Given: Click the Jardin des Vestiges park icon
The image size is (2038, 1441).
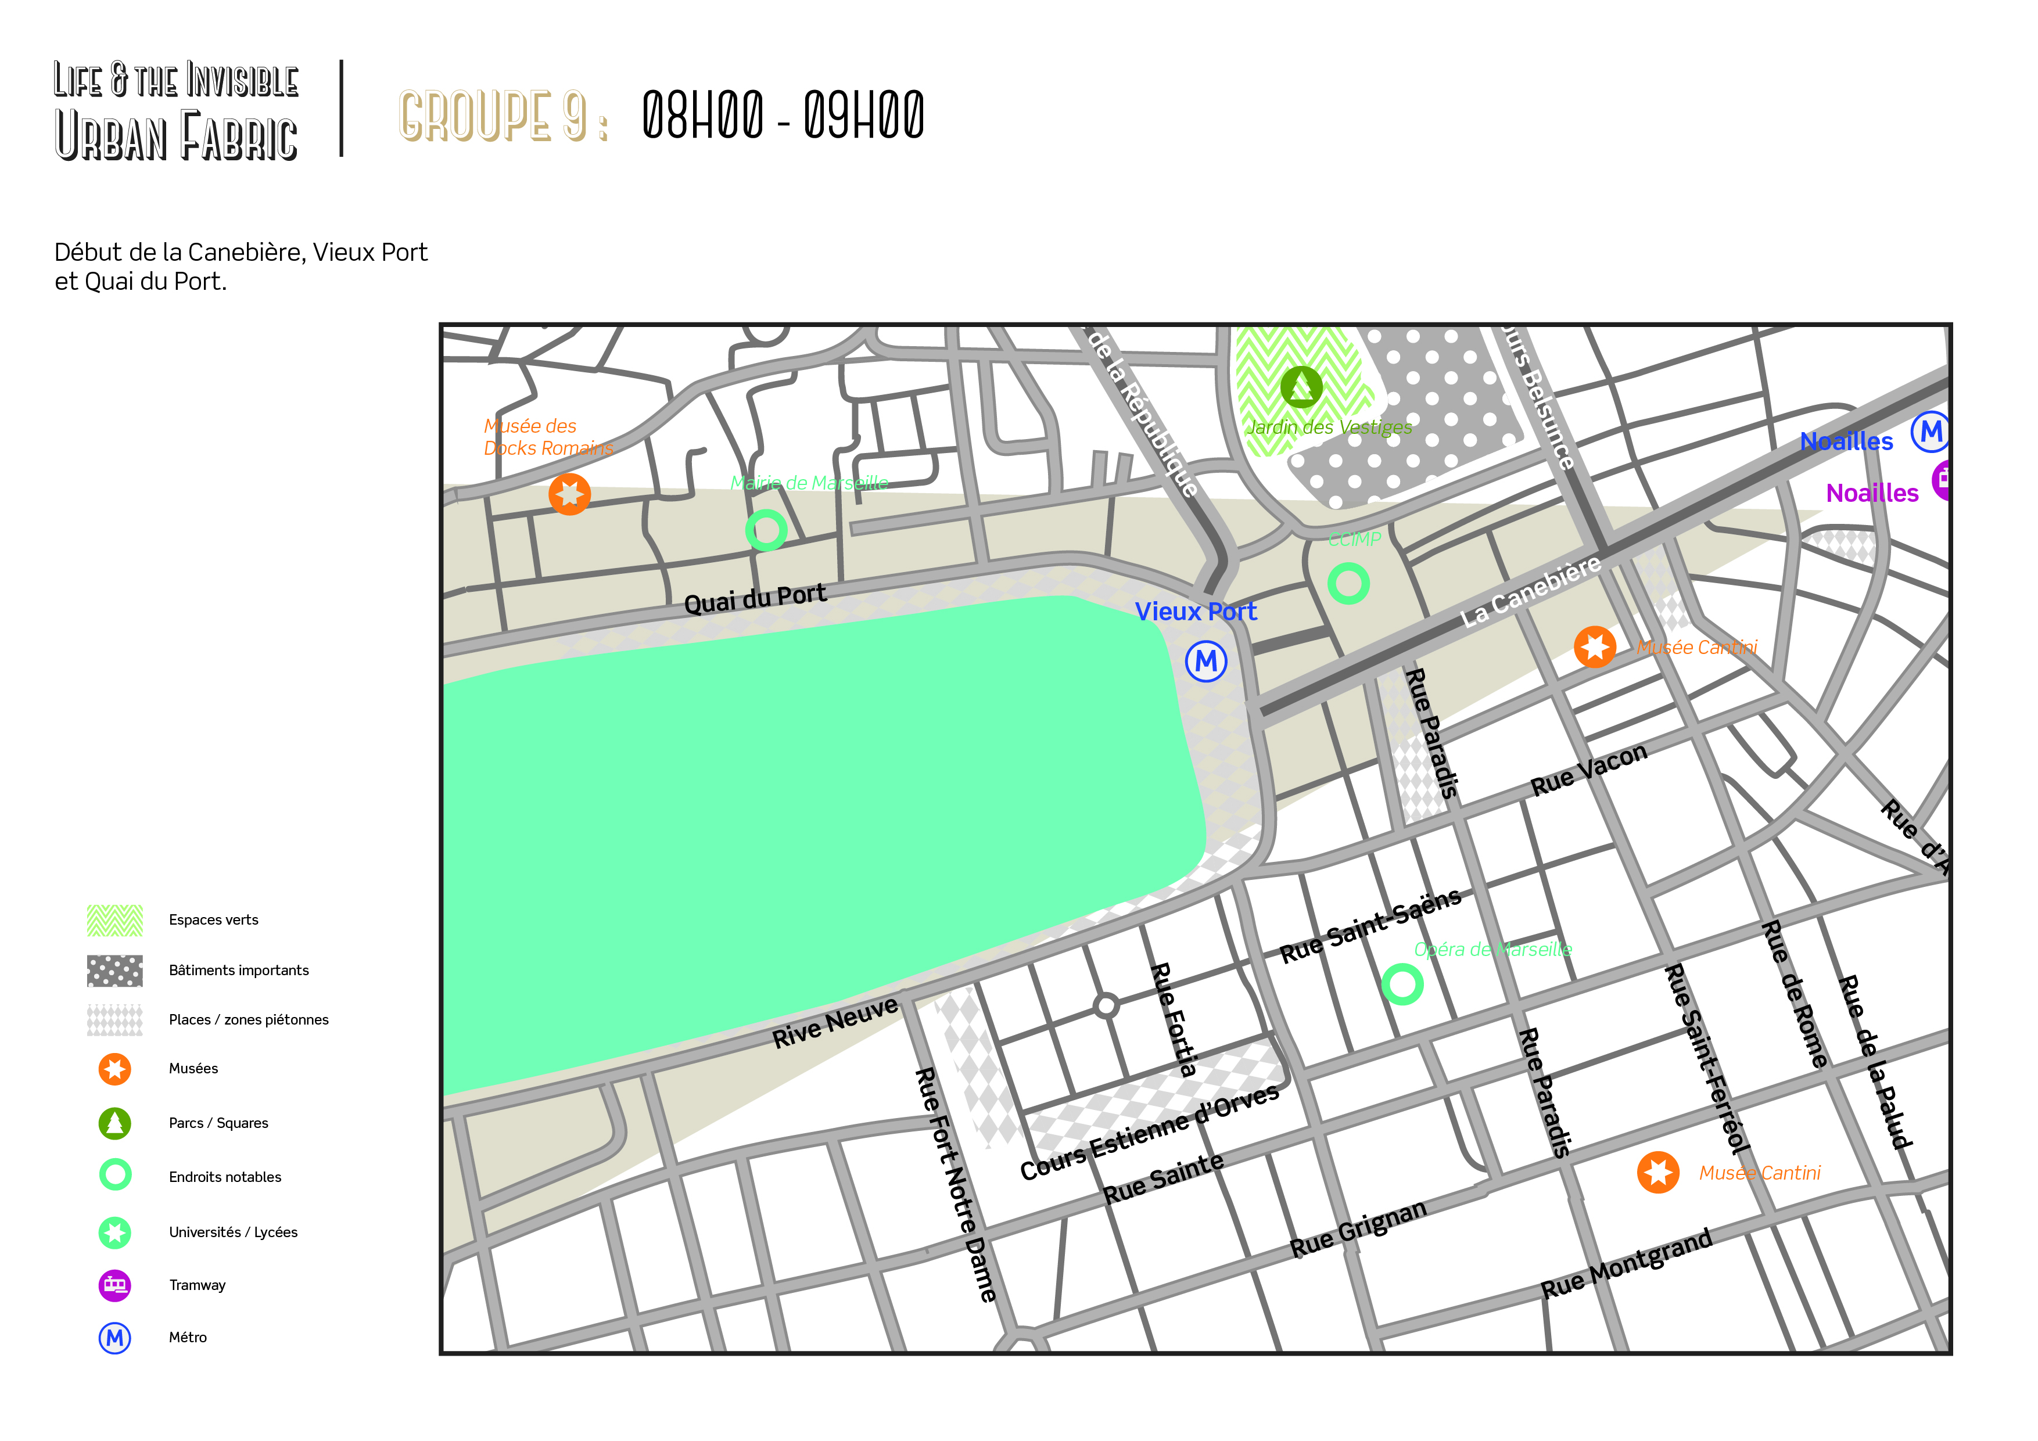Looking at the screenshot, I should [1301, 387].
